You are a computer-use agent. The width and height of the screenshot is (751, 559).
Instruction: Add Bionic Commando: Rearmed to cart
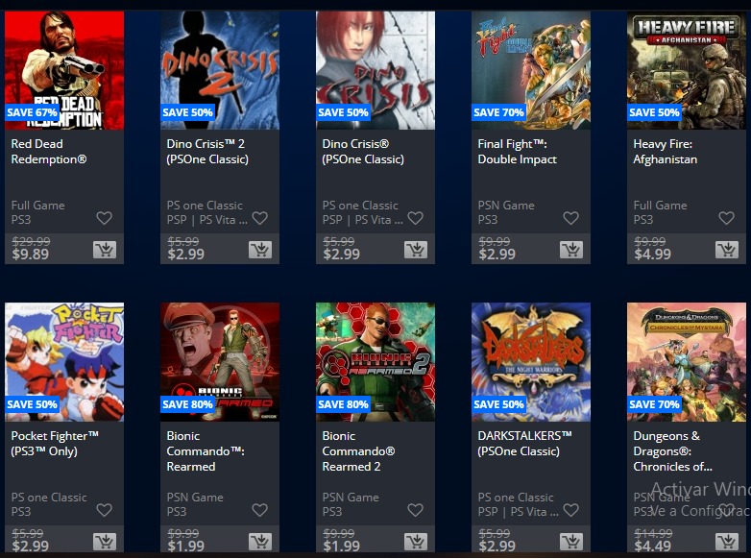(x=260, y=542)
